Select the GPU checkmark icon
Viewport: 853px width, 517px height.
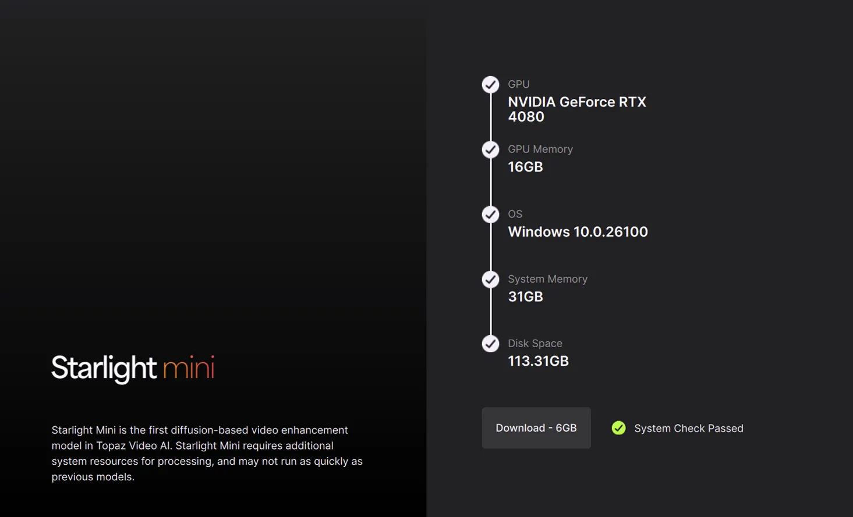490,85
